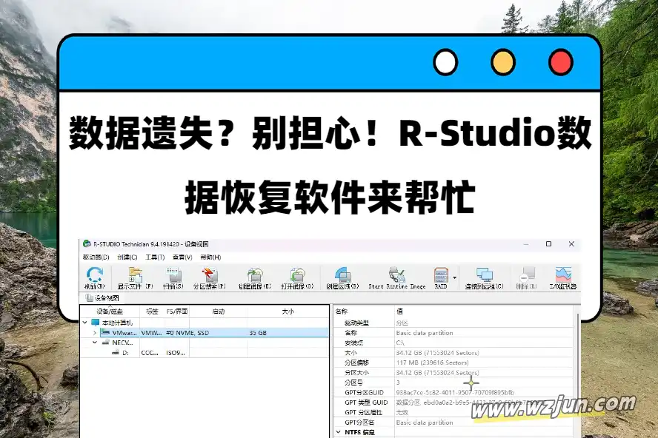Viewport: 658px width, 438px height.
Task: Click the R-STUDIO app icon in title bar
Action: point(87,243)
